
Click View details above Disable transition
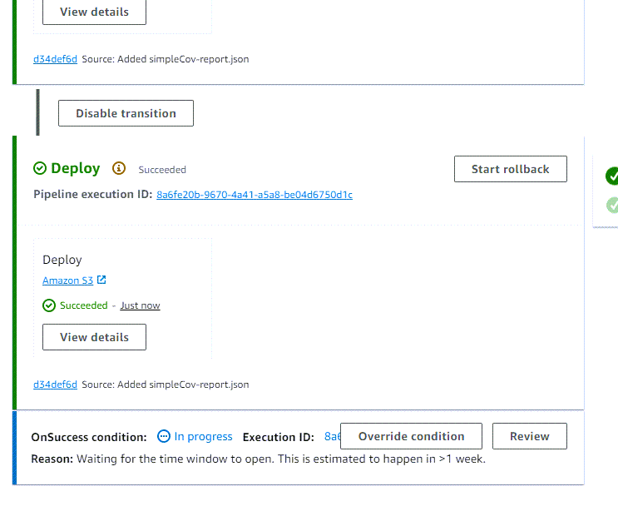click(94, 12)
